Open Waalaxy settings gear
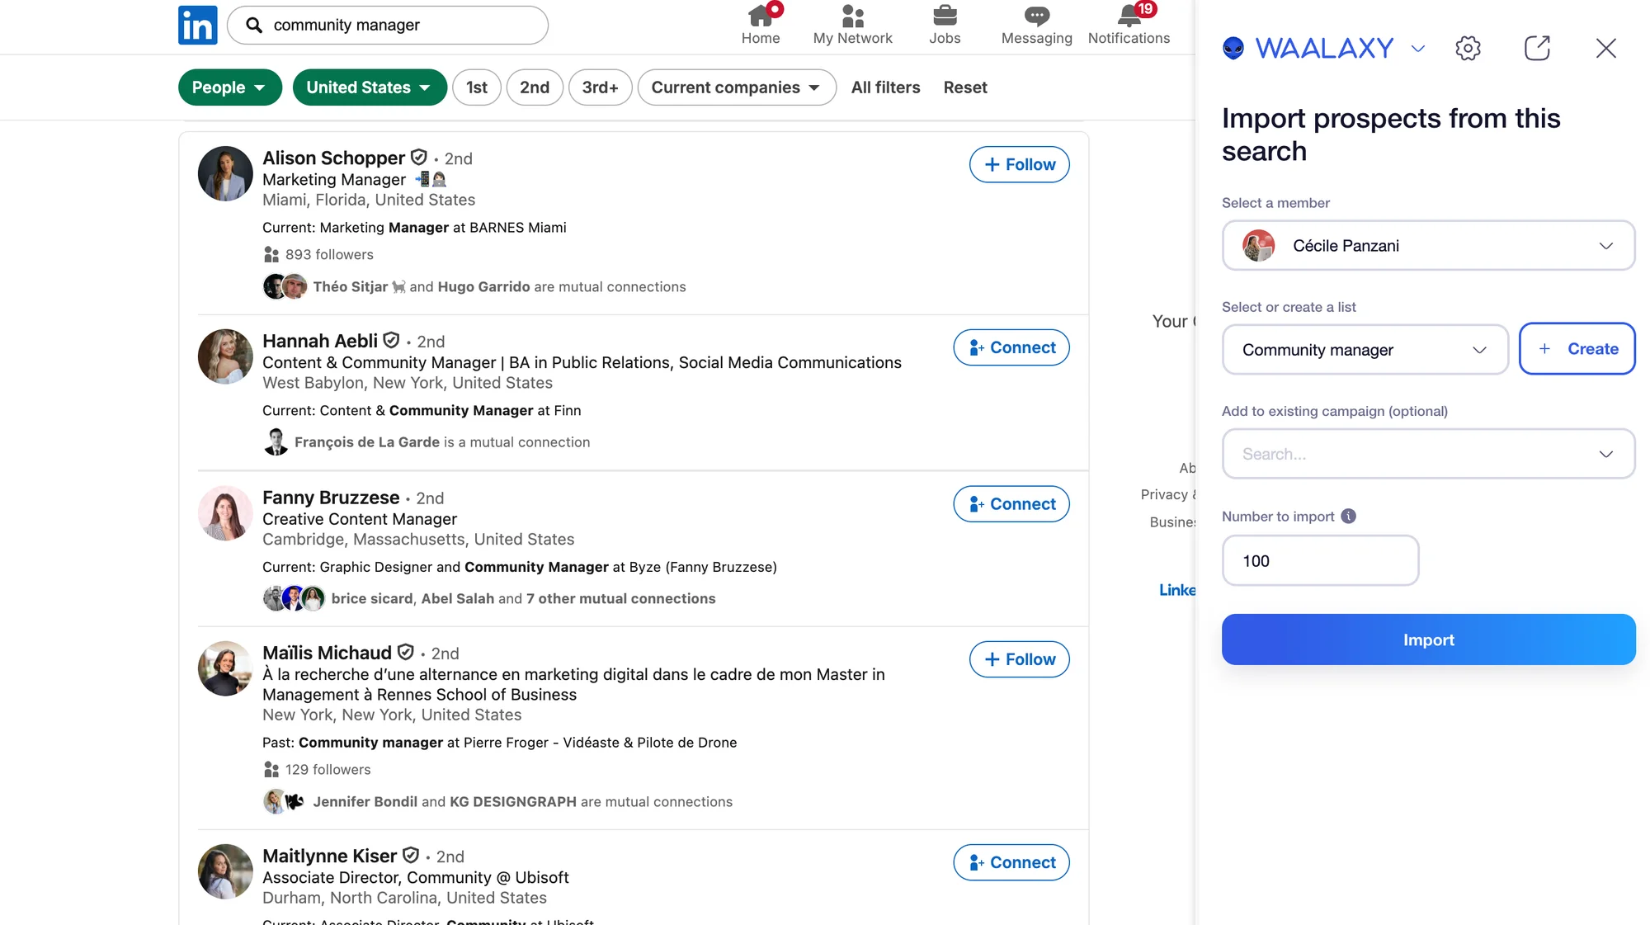The width and height of the screenshot is (1650, 925). (1468, 48)
